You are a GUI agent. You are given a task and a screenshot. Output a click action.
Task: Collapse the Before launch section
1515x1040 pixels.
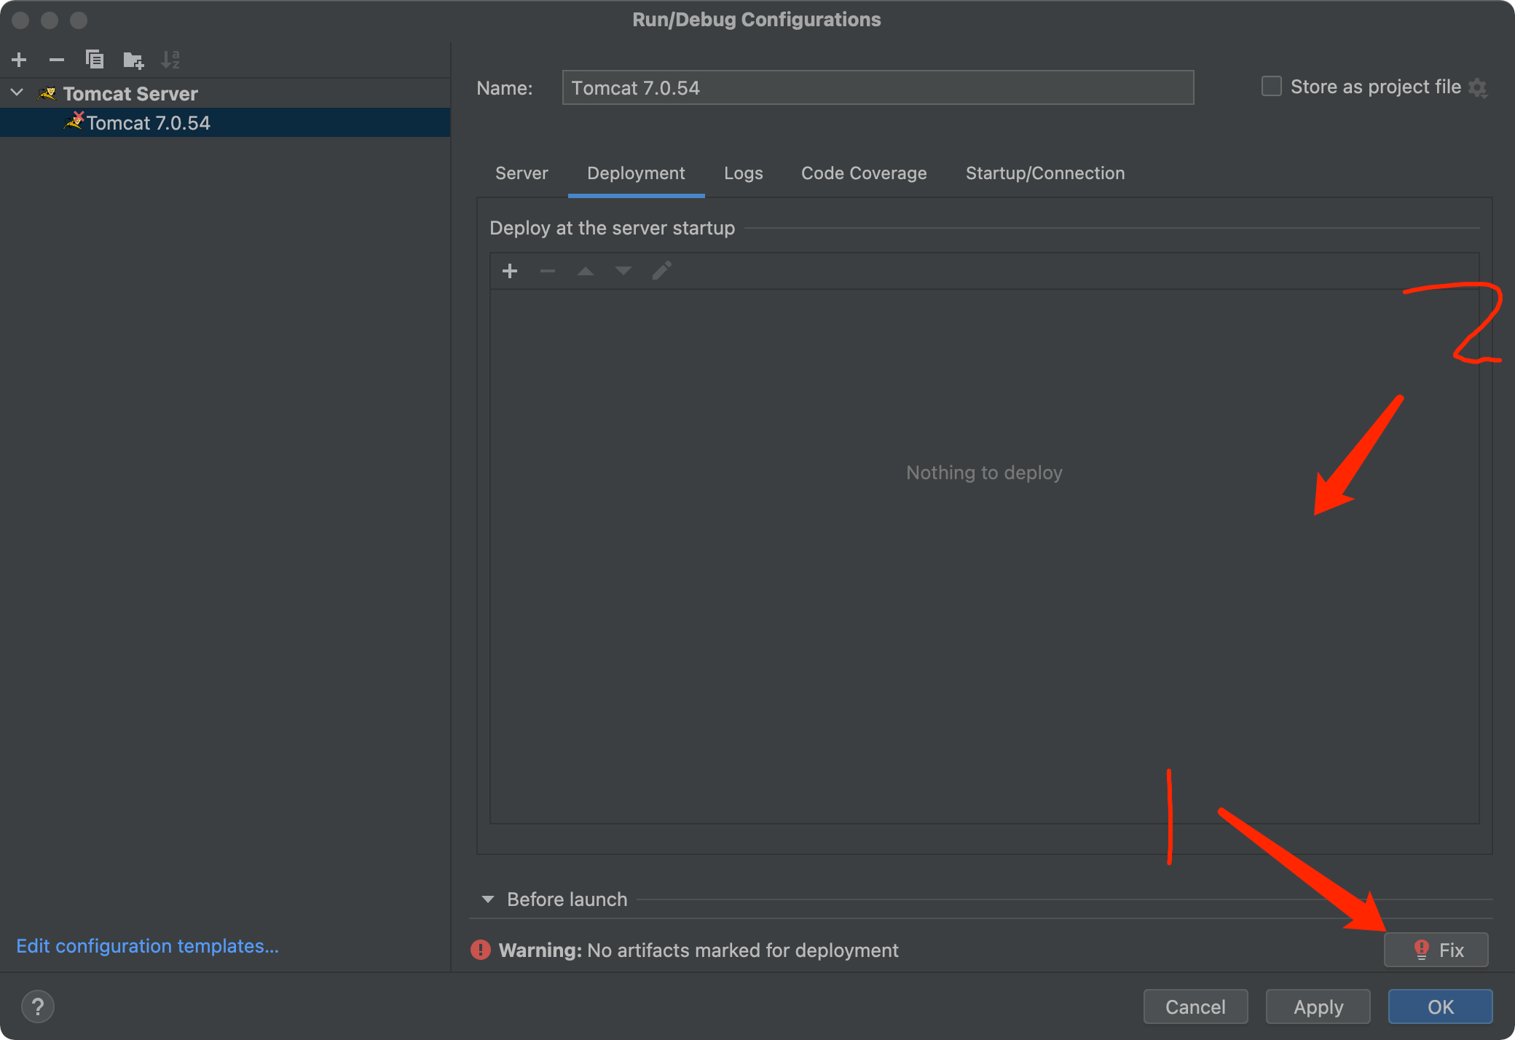(x=488, y=899)
